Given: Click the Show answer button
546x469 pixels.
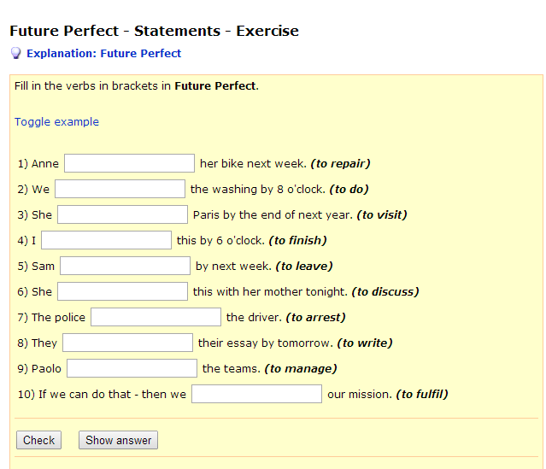Looking at the screenshot, I should click(x=118, y=441).
